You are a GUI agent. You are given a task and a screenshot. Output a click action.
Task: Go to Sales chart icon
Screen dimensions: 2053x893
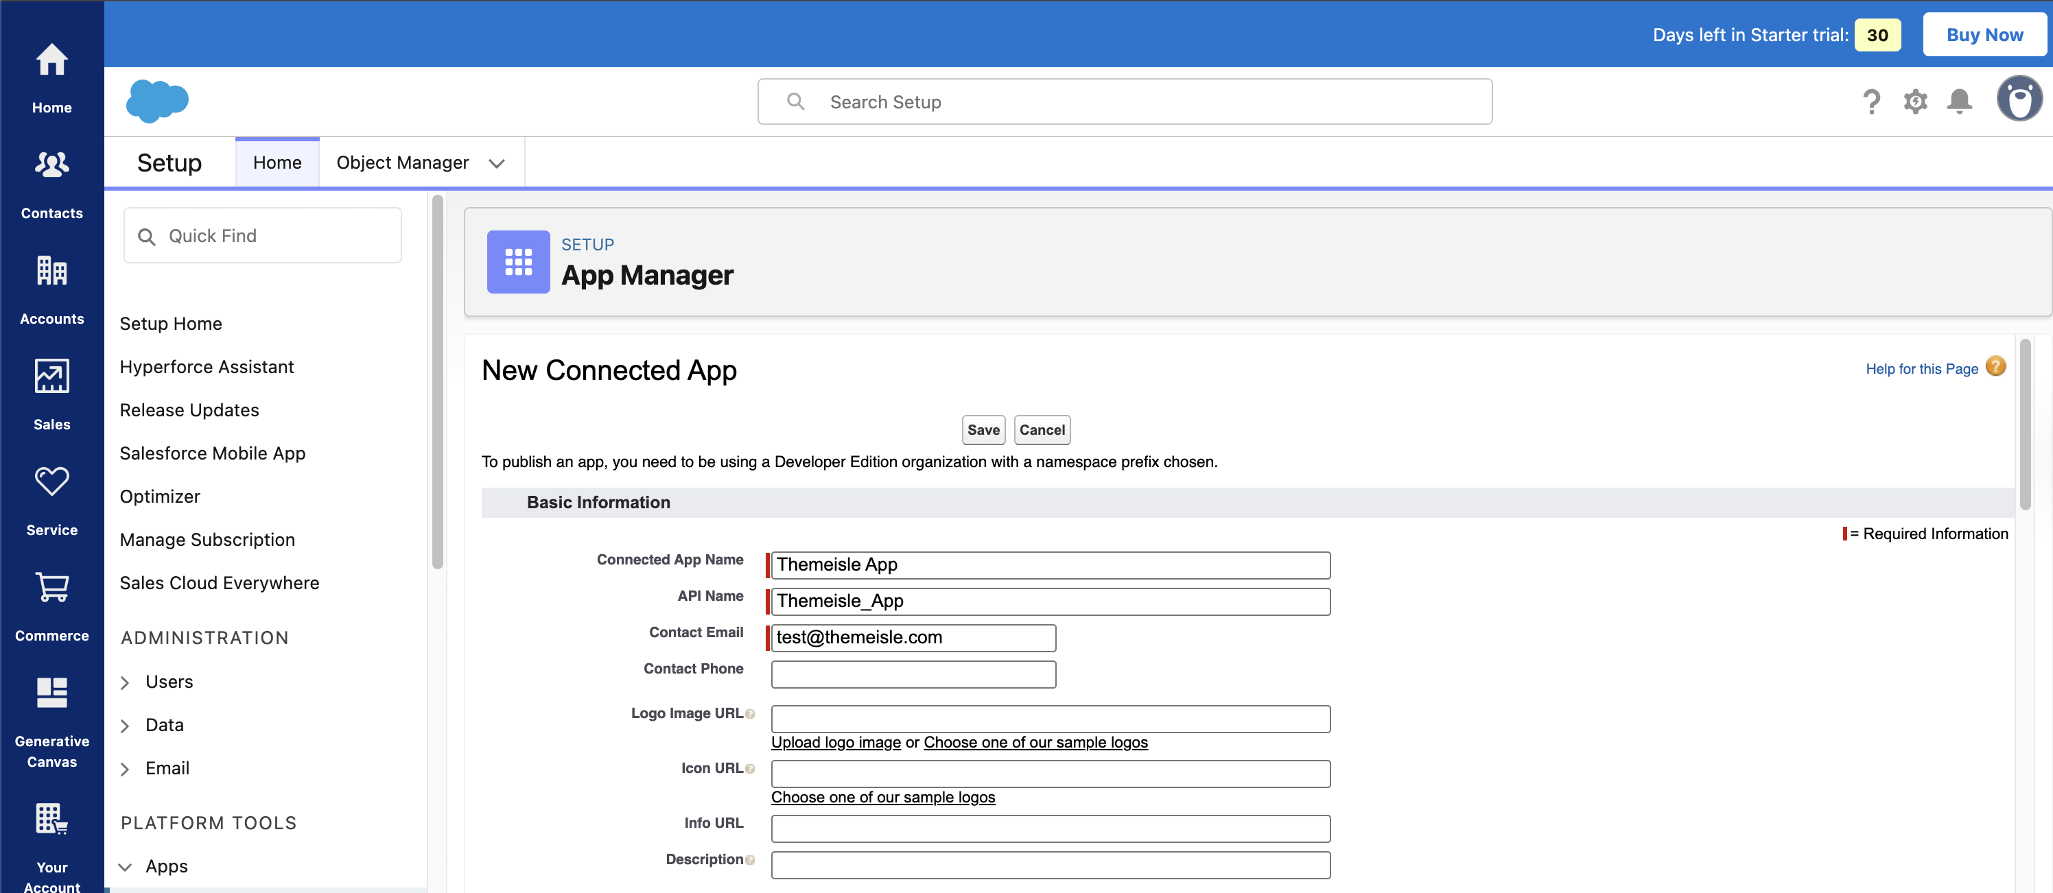click(x=51, y=377)
